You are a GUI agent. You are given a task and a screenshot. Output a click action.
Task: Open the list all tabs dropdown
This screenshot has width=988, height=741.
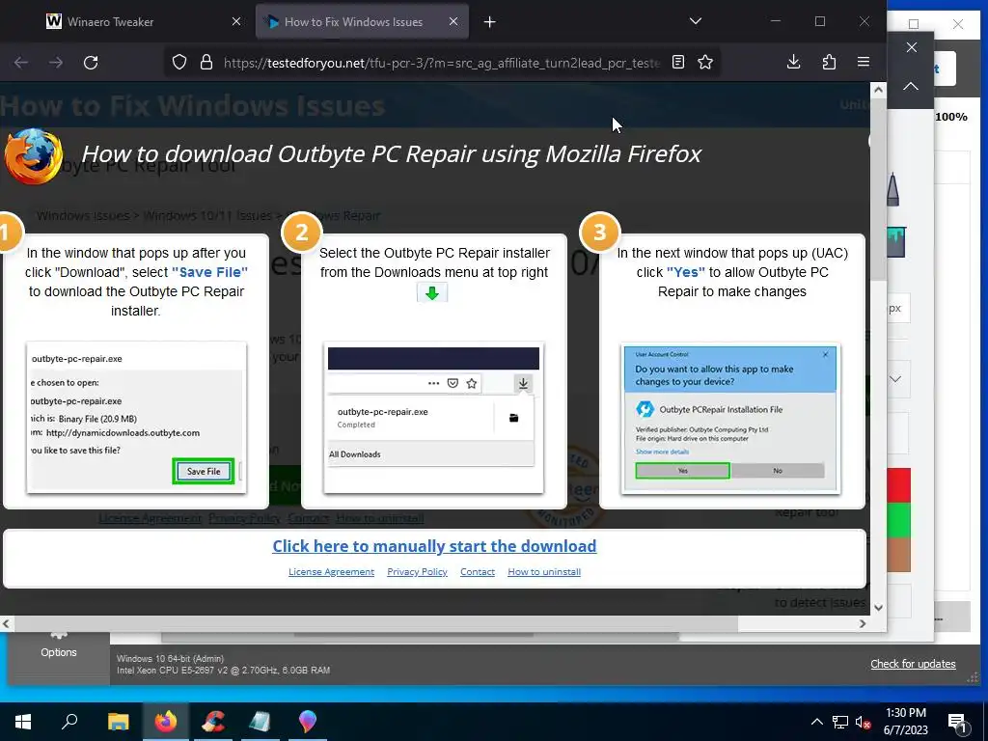click(695, 21)
